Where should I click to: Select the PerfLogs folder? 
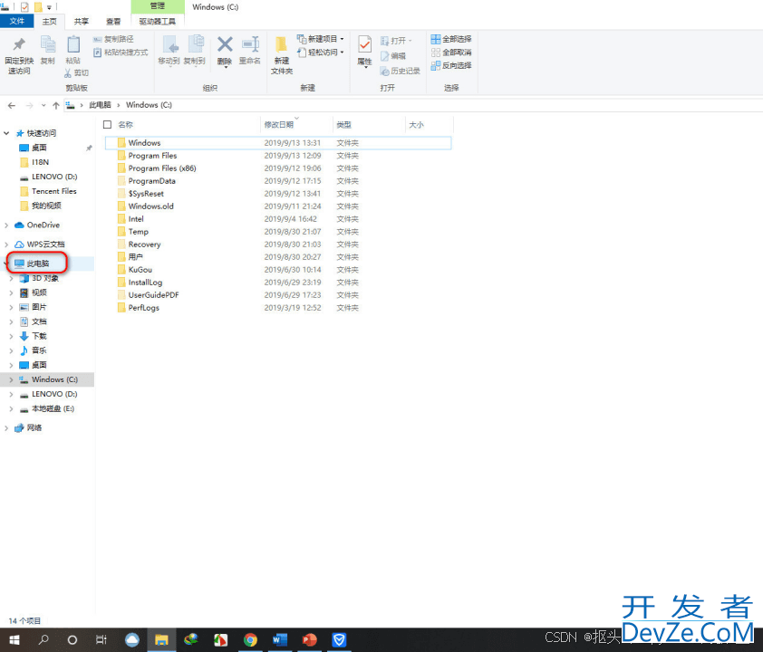143,308
